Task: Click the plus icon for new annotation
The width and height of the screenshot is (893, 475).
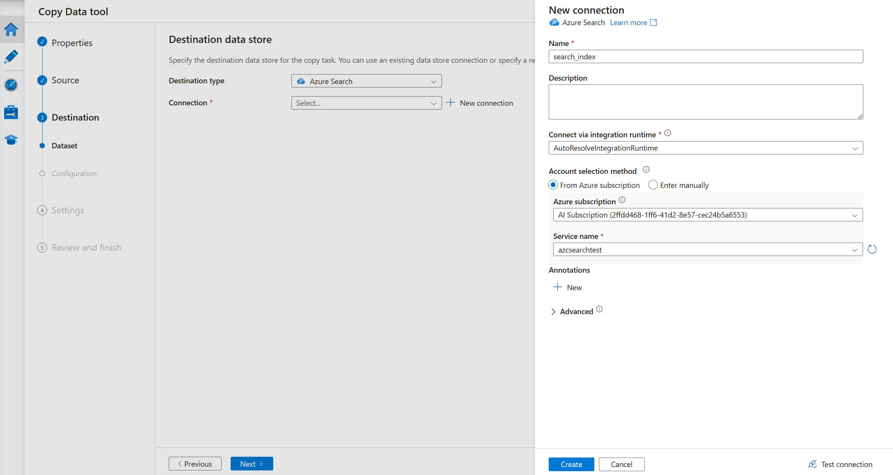Action: [x=557, y=287]
